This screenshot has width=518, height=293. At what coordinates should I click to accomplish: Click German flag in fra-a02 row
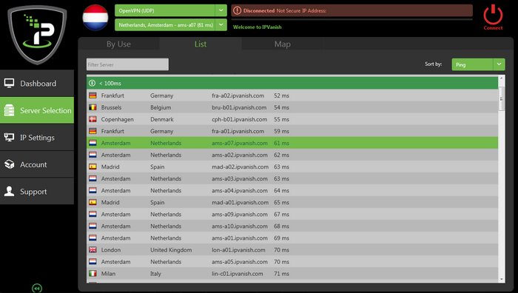[x=92, y=95]
